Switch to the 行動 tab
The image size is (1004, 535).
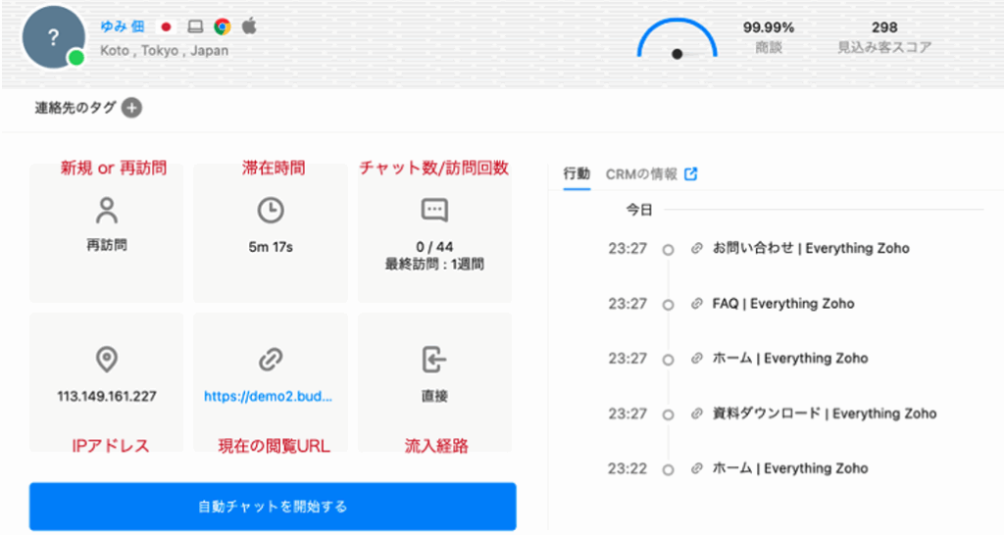coord(577,174)
